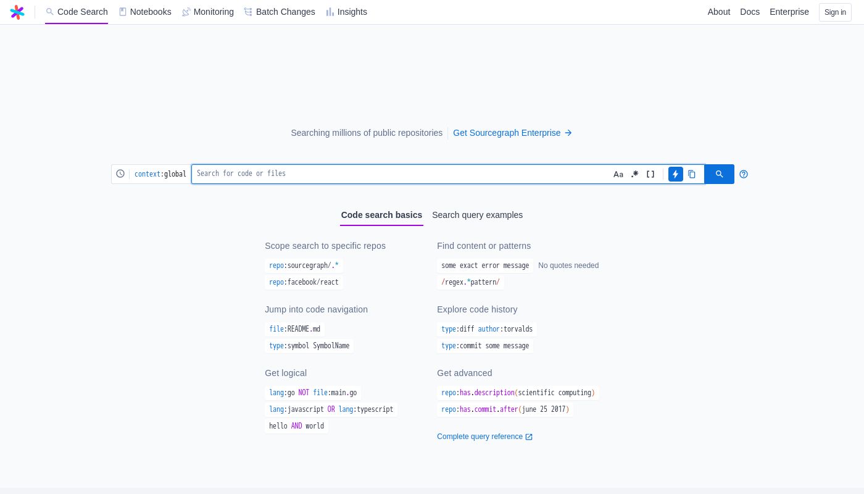
Task: Toggle case sensitivity Aa icon
Action: (x=618, y=174)
